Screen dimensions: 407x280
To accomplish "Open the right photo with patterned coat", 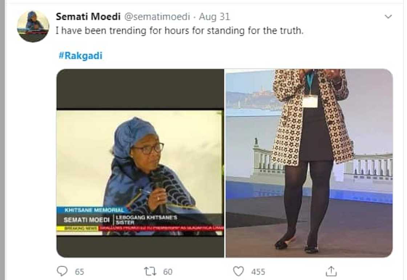I will click(x=309, y=163).
